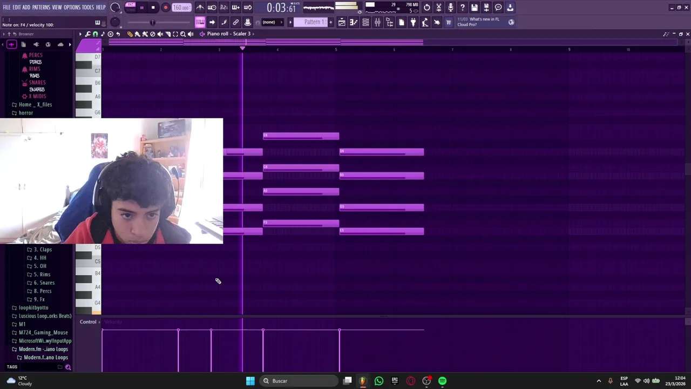Open the plugin picker plug icon
Image resolution: width=691 pixels, height=389 pixels.
413,22
